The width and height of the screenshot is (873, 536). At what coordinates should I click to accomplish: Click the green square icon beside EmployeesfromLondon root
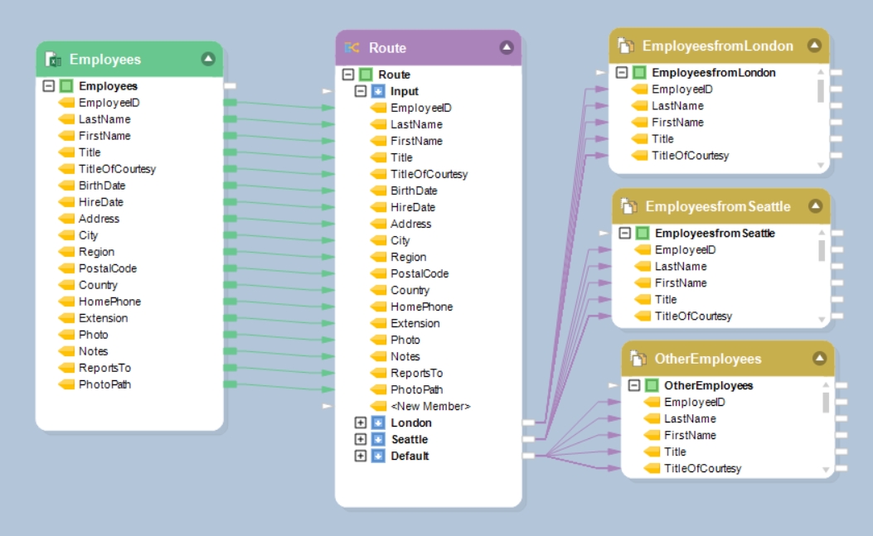[x=640, y=72]
